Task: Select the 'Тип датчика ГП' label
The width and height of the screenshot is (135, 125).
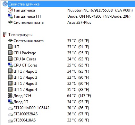Action: 27,16
